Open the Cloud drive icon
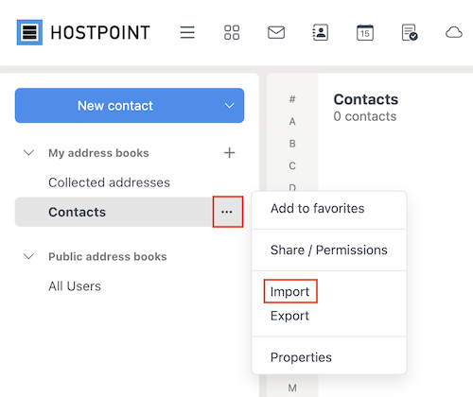 (x=454, y=32)
